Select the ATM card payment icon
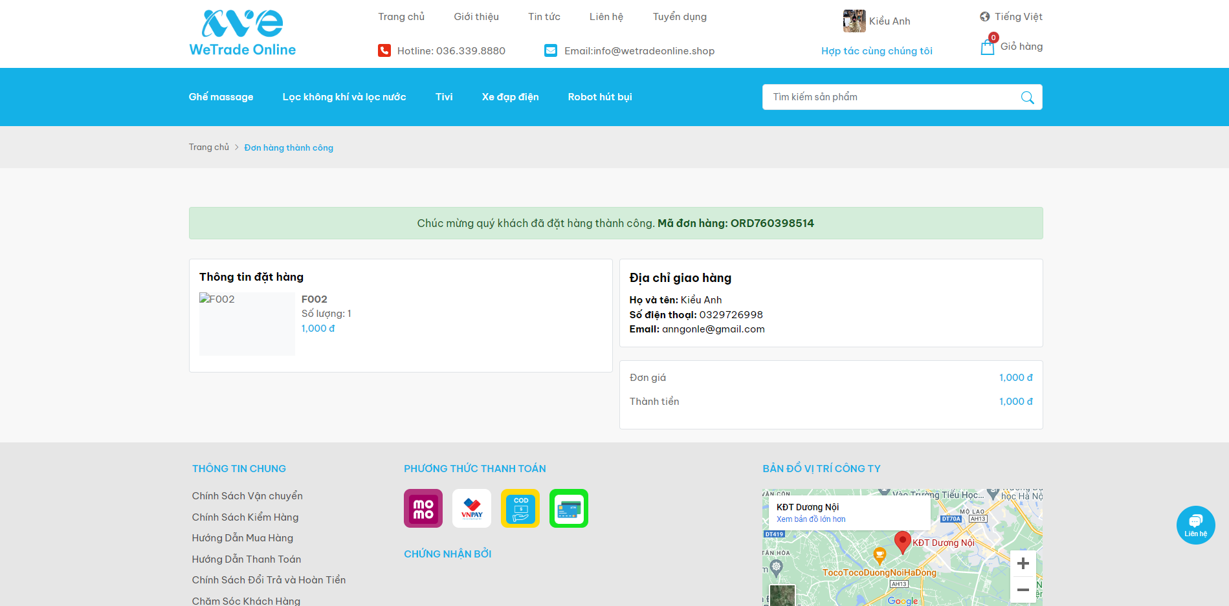The width and height of the screenshot is (1229, 606). (569, 508)
